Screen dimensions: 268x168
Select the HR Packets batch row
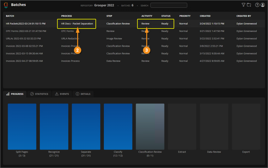[x=26, y=24]
